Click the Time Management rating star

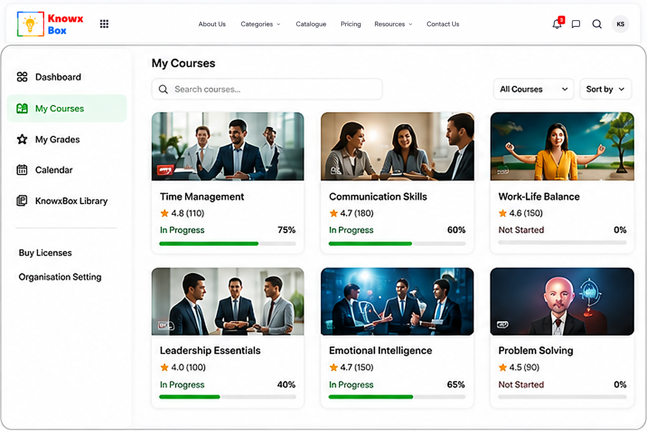[164, 213]
